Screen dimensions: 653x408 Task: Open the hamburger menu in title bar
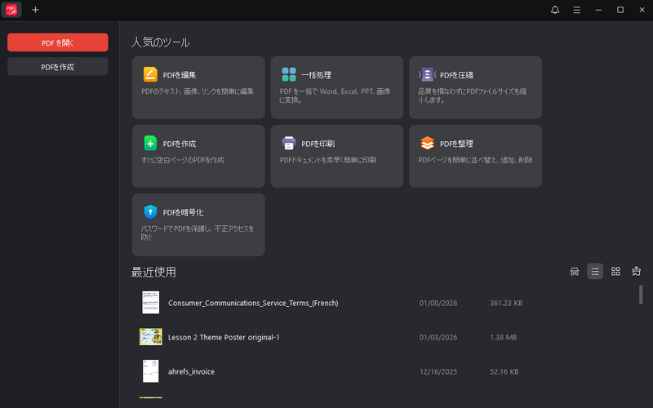(577, 10)
